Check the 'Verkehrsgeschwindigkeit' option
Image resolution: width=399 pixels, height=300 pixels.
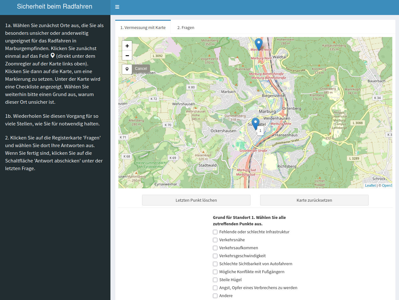215,256
